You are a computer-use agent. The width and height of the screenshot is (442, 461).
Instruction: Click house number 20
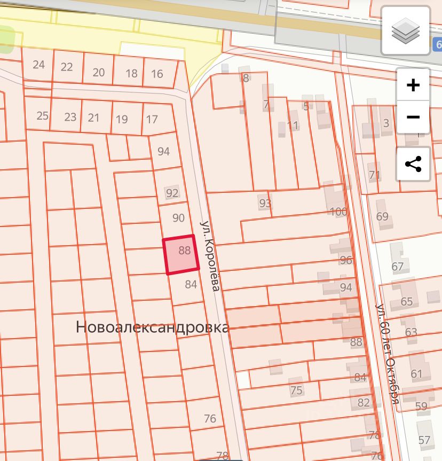tap(98, 72)
